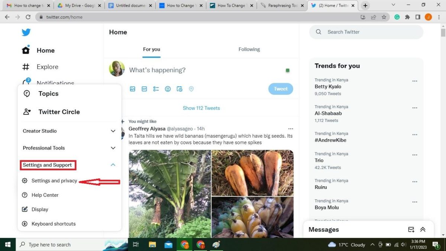Open Chrome extensions puzzle icon
The width and height of the screenshot is (446, 251).
[x=407, y=17]
